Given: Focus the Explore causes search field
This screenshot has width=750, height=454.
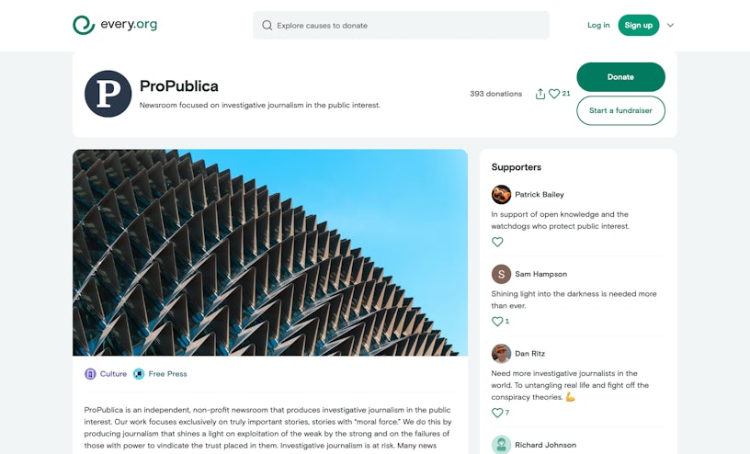Looking at the screenshot, I should (404, 26).
